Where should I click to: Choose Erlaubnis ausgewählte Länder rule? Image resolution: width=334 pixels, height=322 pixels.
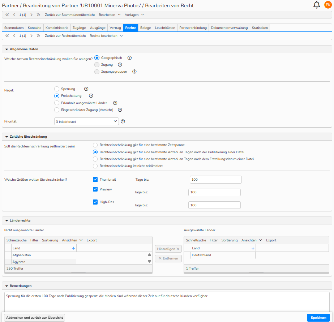click(x=57, y=103)
